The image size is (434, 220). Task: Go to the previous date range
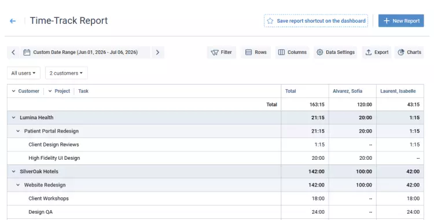(13, 52)
